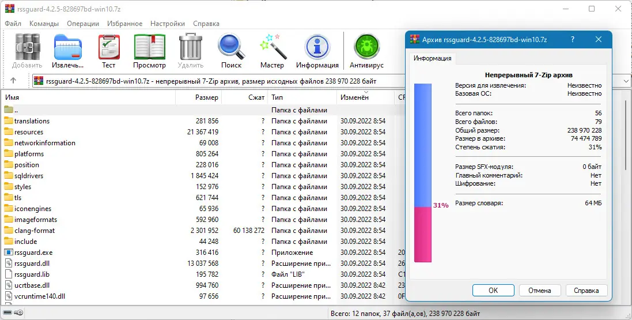Image resolution: width=632 pixels, height=320 pixels.
Task: Go up one folder level arrow
Action: [x=13, y=81]
